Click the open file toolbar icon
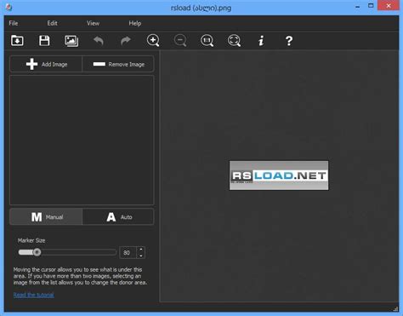The height and width of the screenshot is (316, 403). coord(17,41)
